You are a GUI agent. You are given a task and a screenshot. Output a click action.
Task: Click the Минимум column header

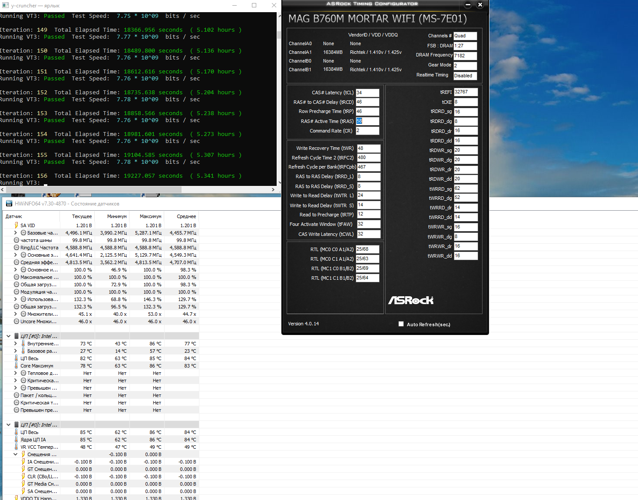click(112, 216)
